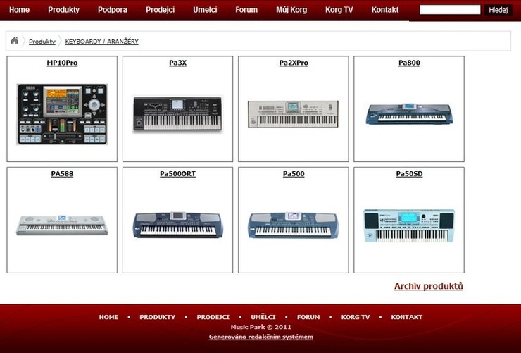Click the MP10Pro product image

[x=62, y=114]
